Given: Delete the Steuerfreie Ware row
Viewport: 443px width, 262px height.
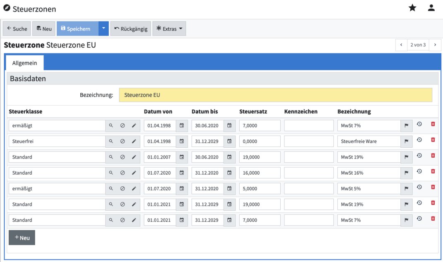Looking at the screenshot, I should (x=433, y=140).
